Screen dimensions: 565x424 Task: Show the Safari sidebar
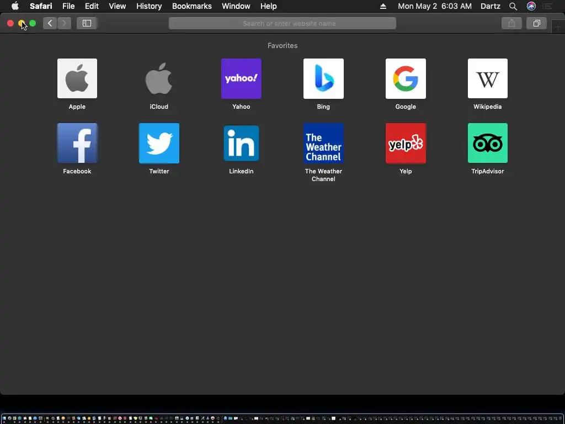[x=87, y=23]
